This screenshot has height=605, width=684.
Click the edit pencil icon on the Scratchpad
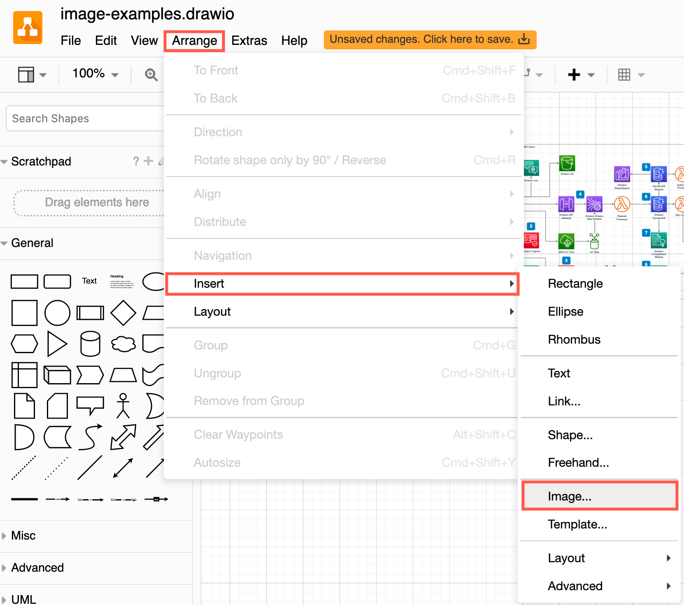161,161
